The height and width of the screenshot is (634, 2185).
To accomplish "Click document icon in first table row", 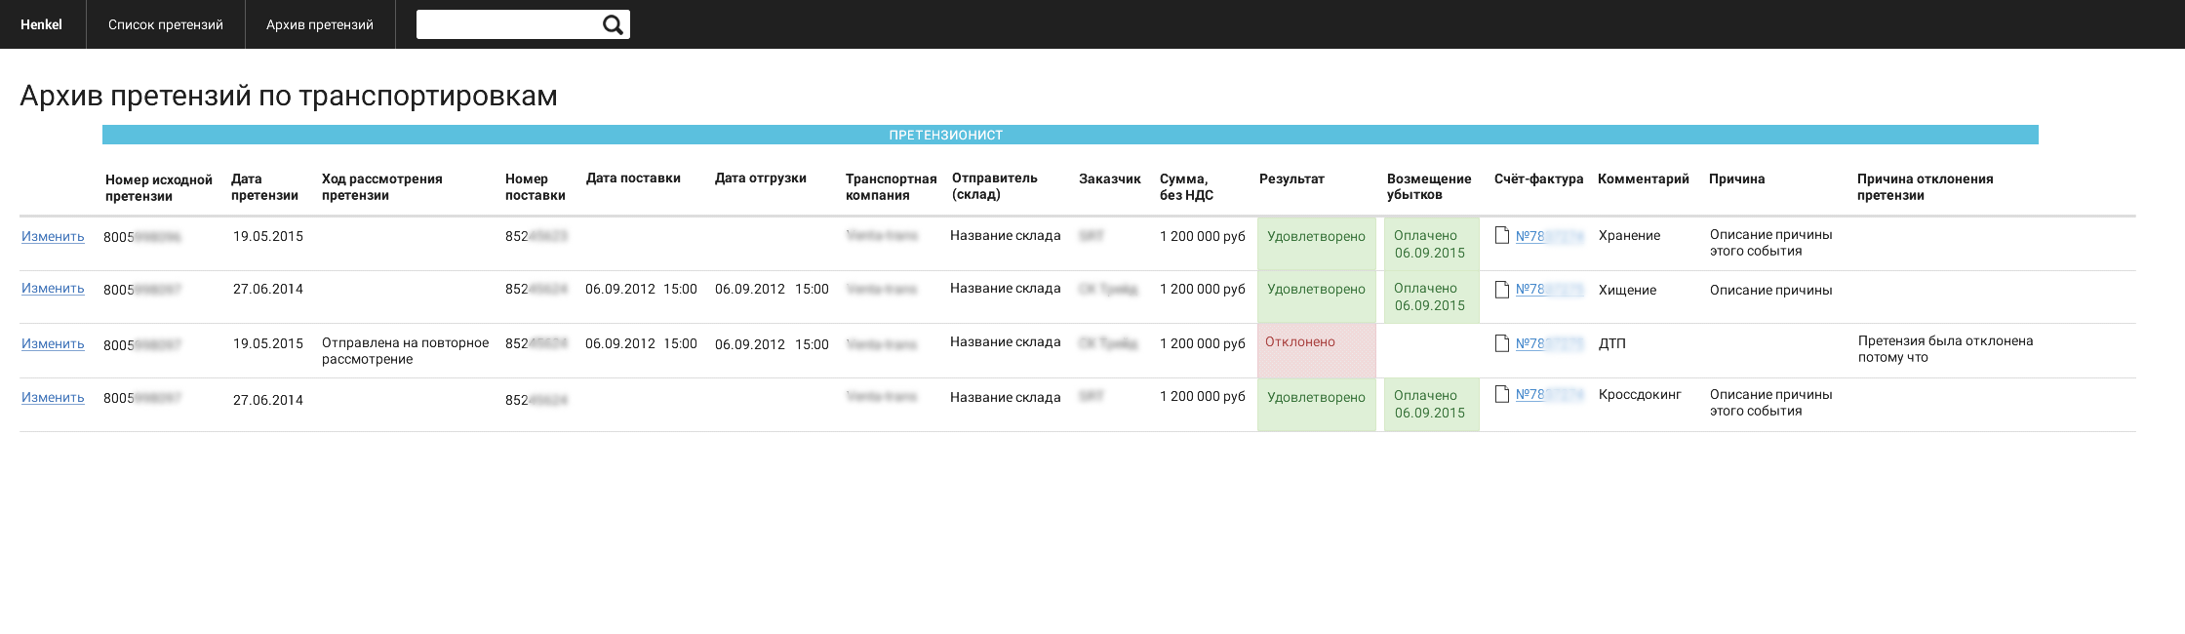I will pyautogui.click(x=1502, y=235).
